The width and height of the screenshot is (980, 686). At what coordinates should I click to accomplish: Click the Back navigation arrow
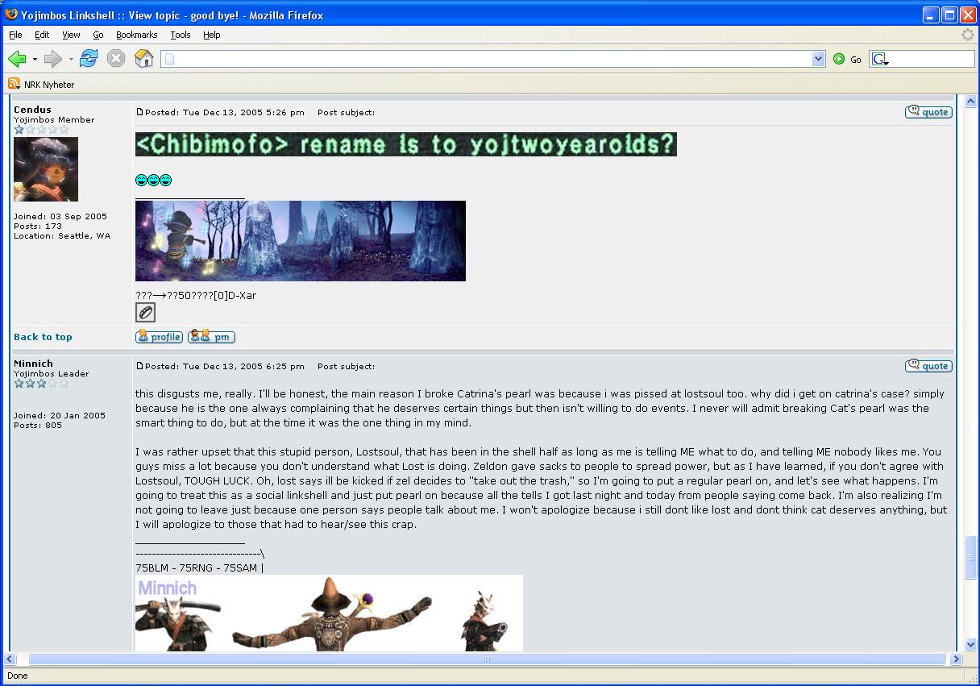point(18,59)
